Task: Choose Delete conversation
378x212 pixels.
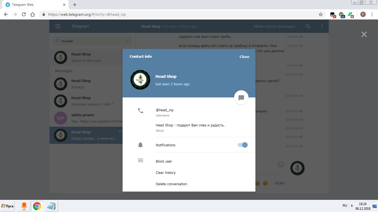Action: pos(171,184)
